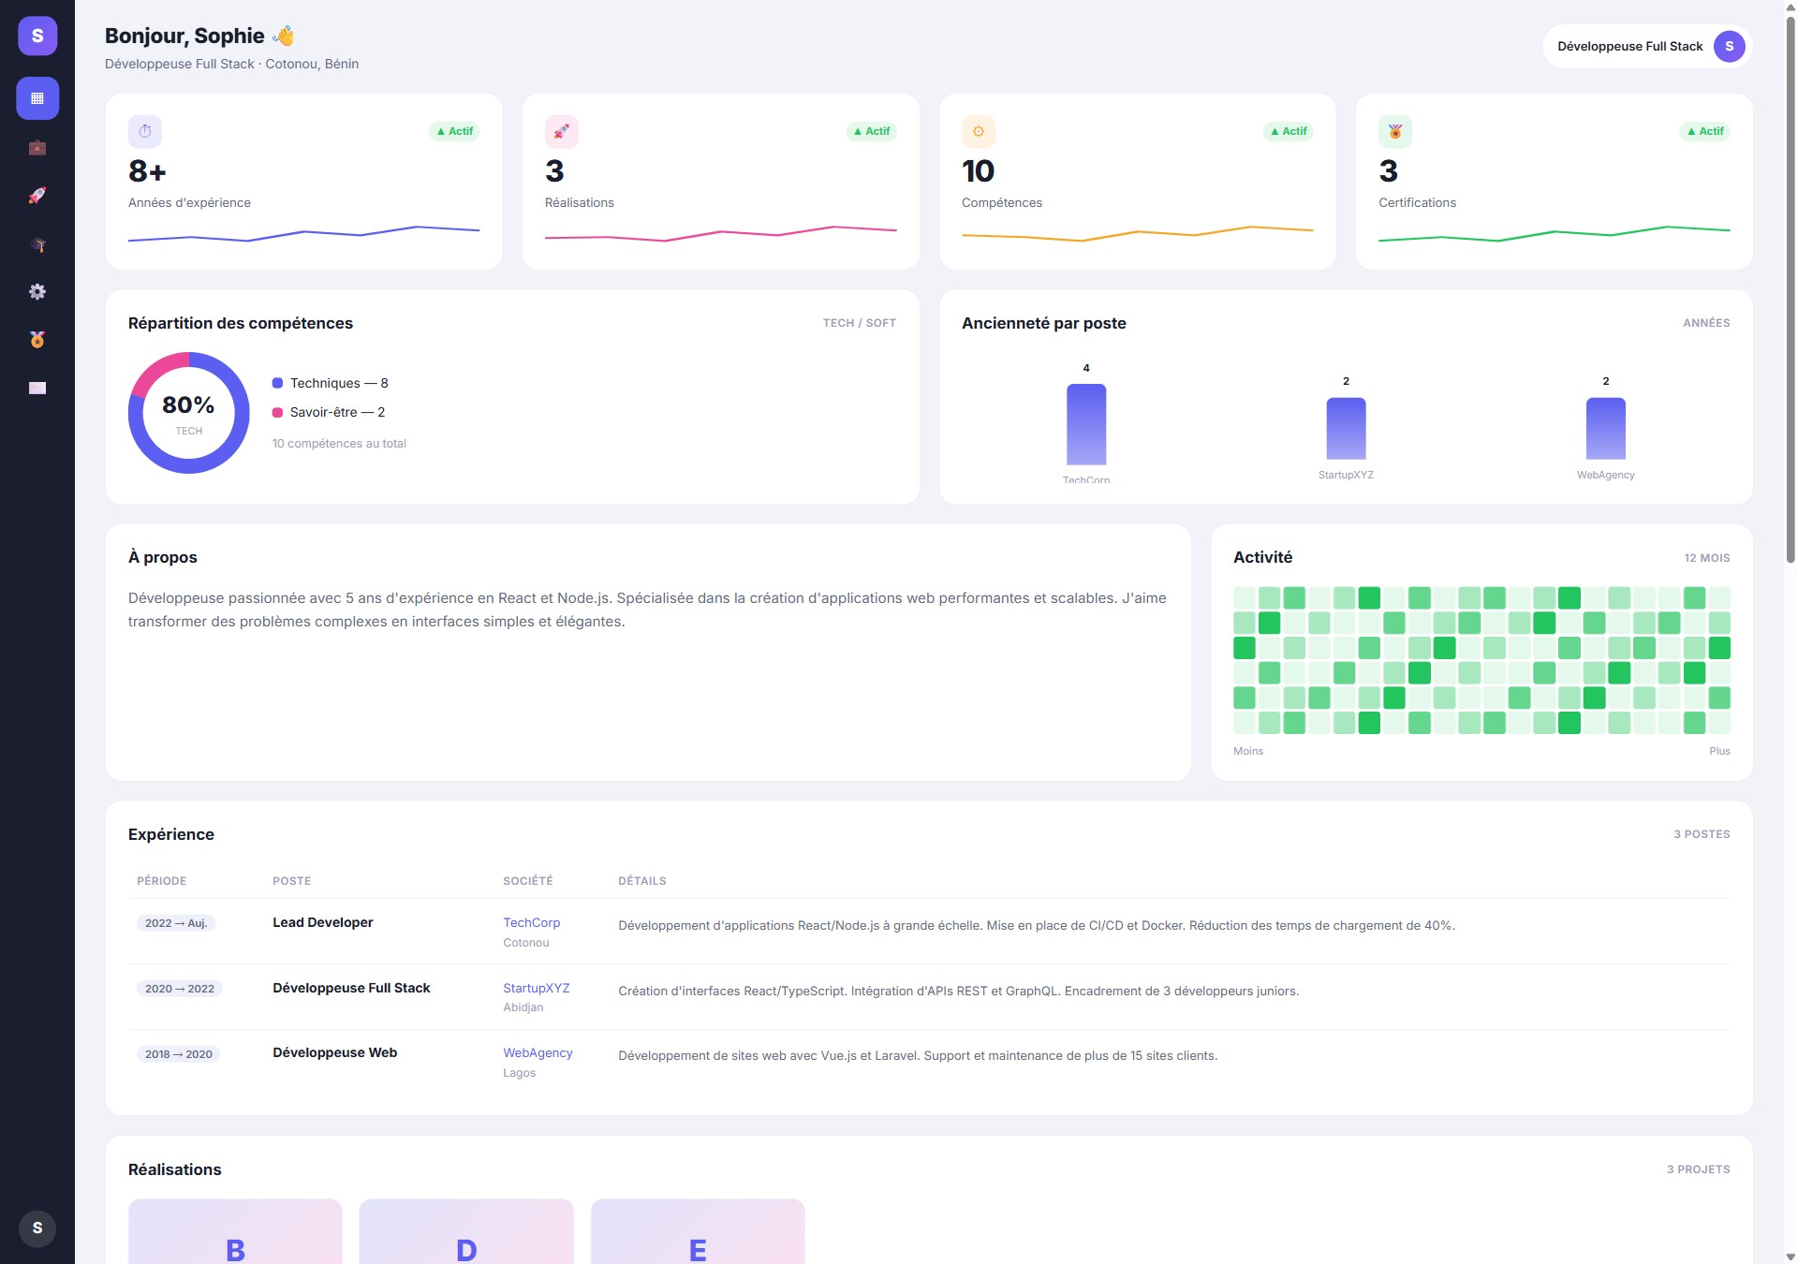Open the dashboard grid view in sidebar
This screenshot has height=1264, width=1798.
click(x=37, y=98)
